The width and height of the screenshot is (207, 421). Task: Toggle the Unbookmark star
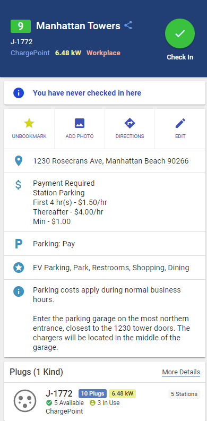pyautogui.click(x=29, y=128)
